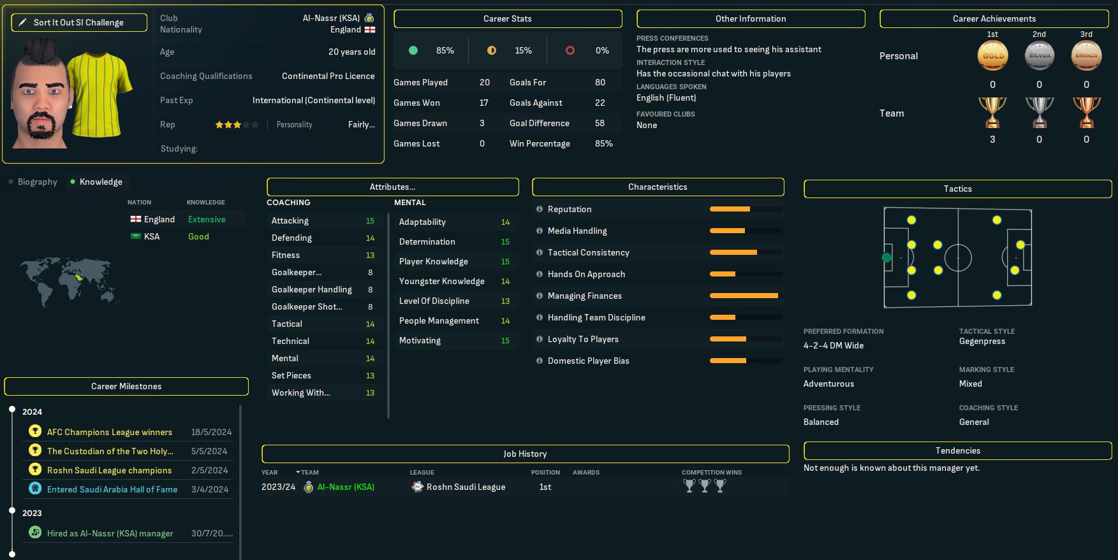
Task: Click the Sort It Out SI Challenge name button
Action: [79, 22]
